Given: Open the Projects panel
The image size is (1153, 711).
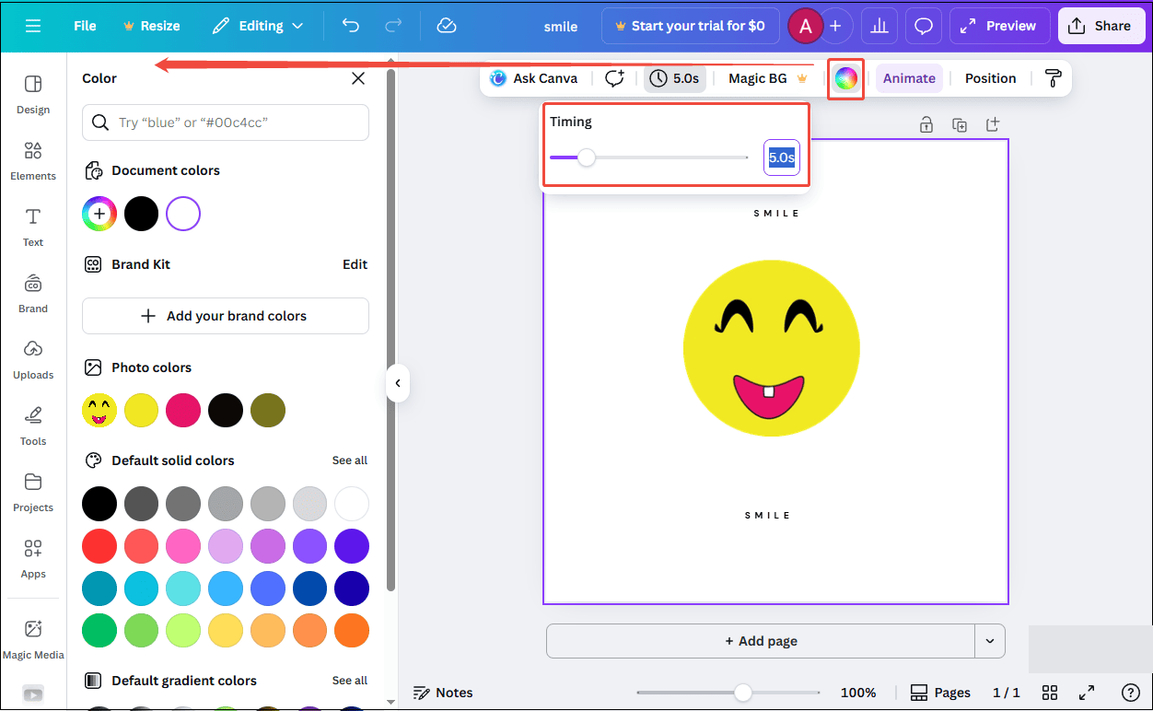Looking at the screenshot, I should pos(32,492).
